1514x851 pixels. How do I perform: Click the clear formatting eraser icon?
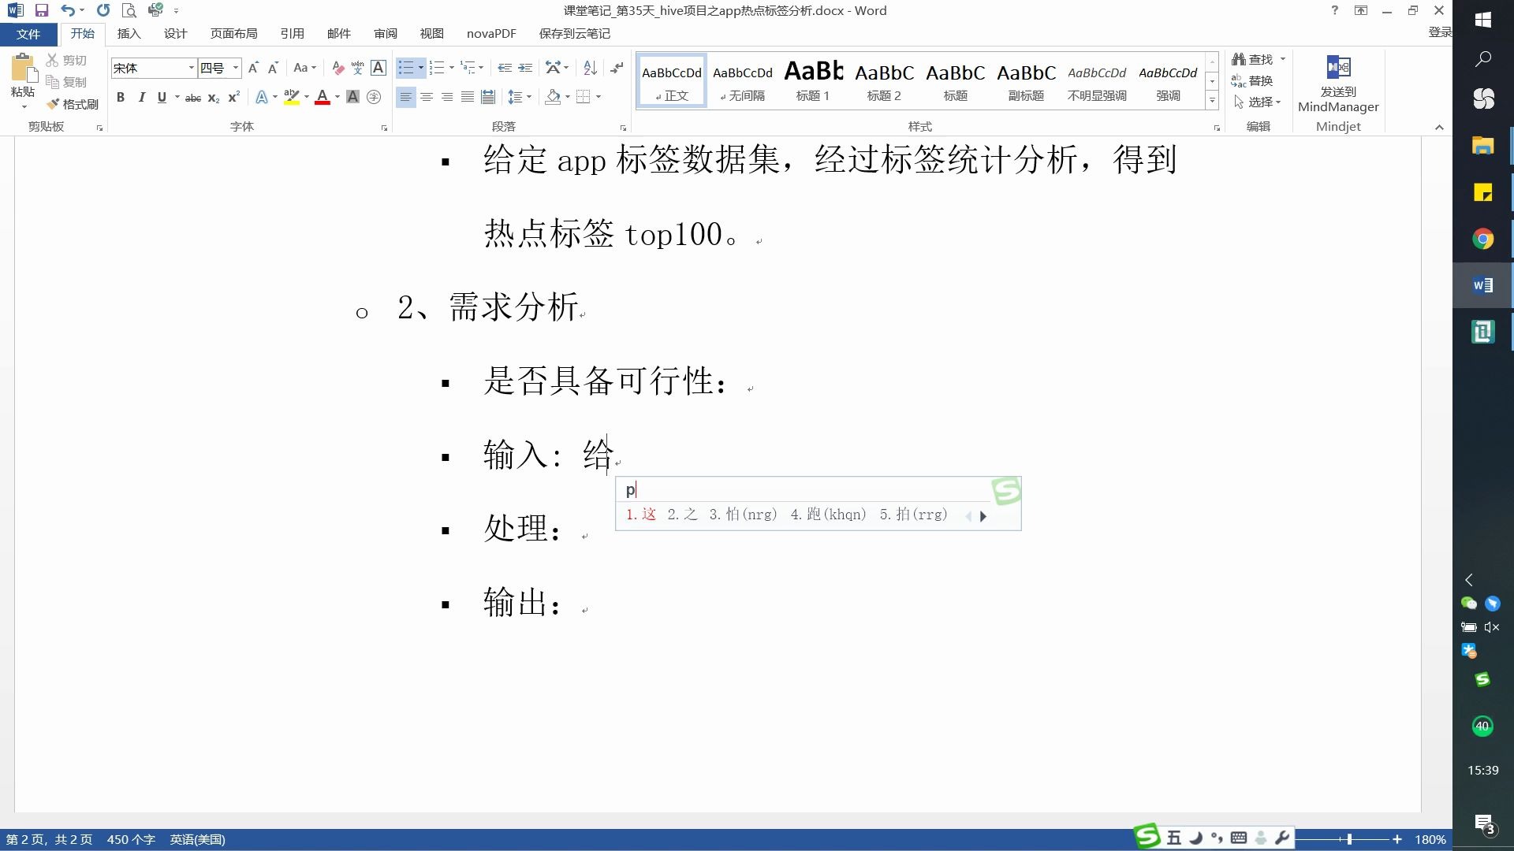click(337, 68)
